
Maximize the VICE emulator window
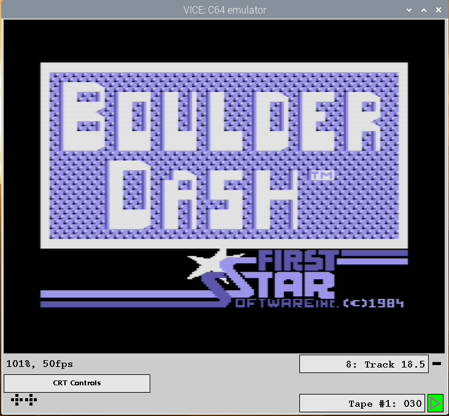[424, 10]
